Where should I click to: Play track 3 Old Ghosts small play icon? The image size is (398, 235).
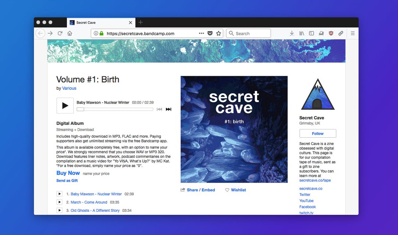click(59, 211)
